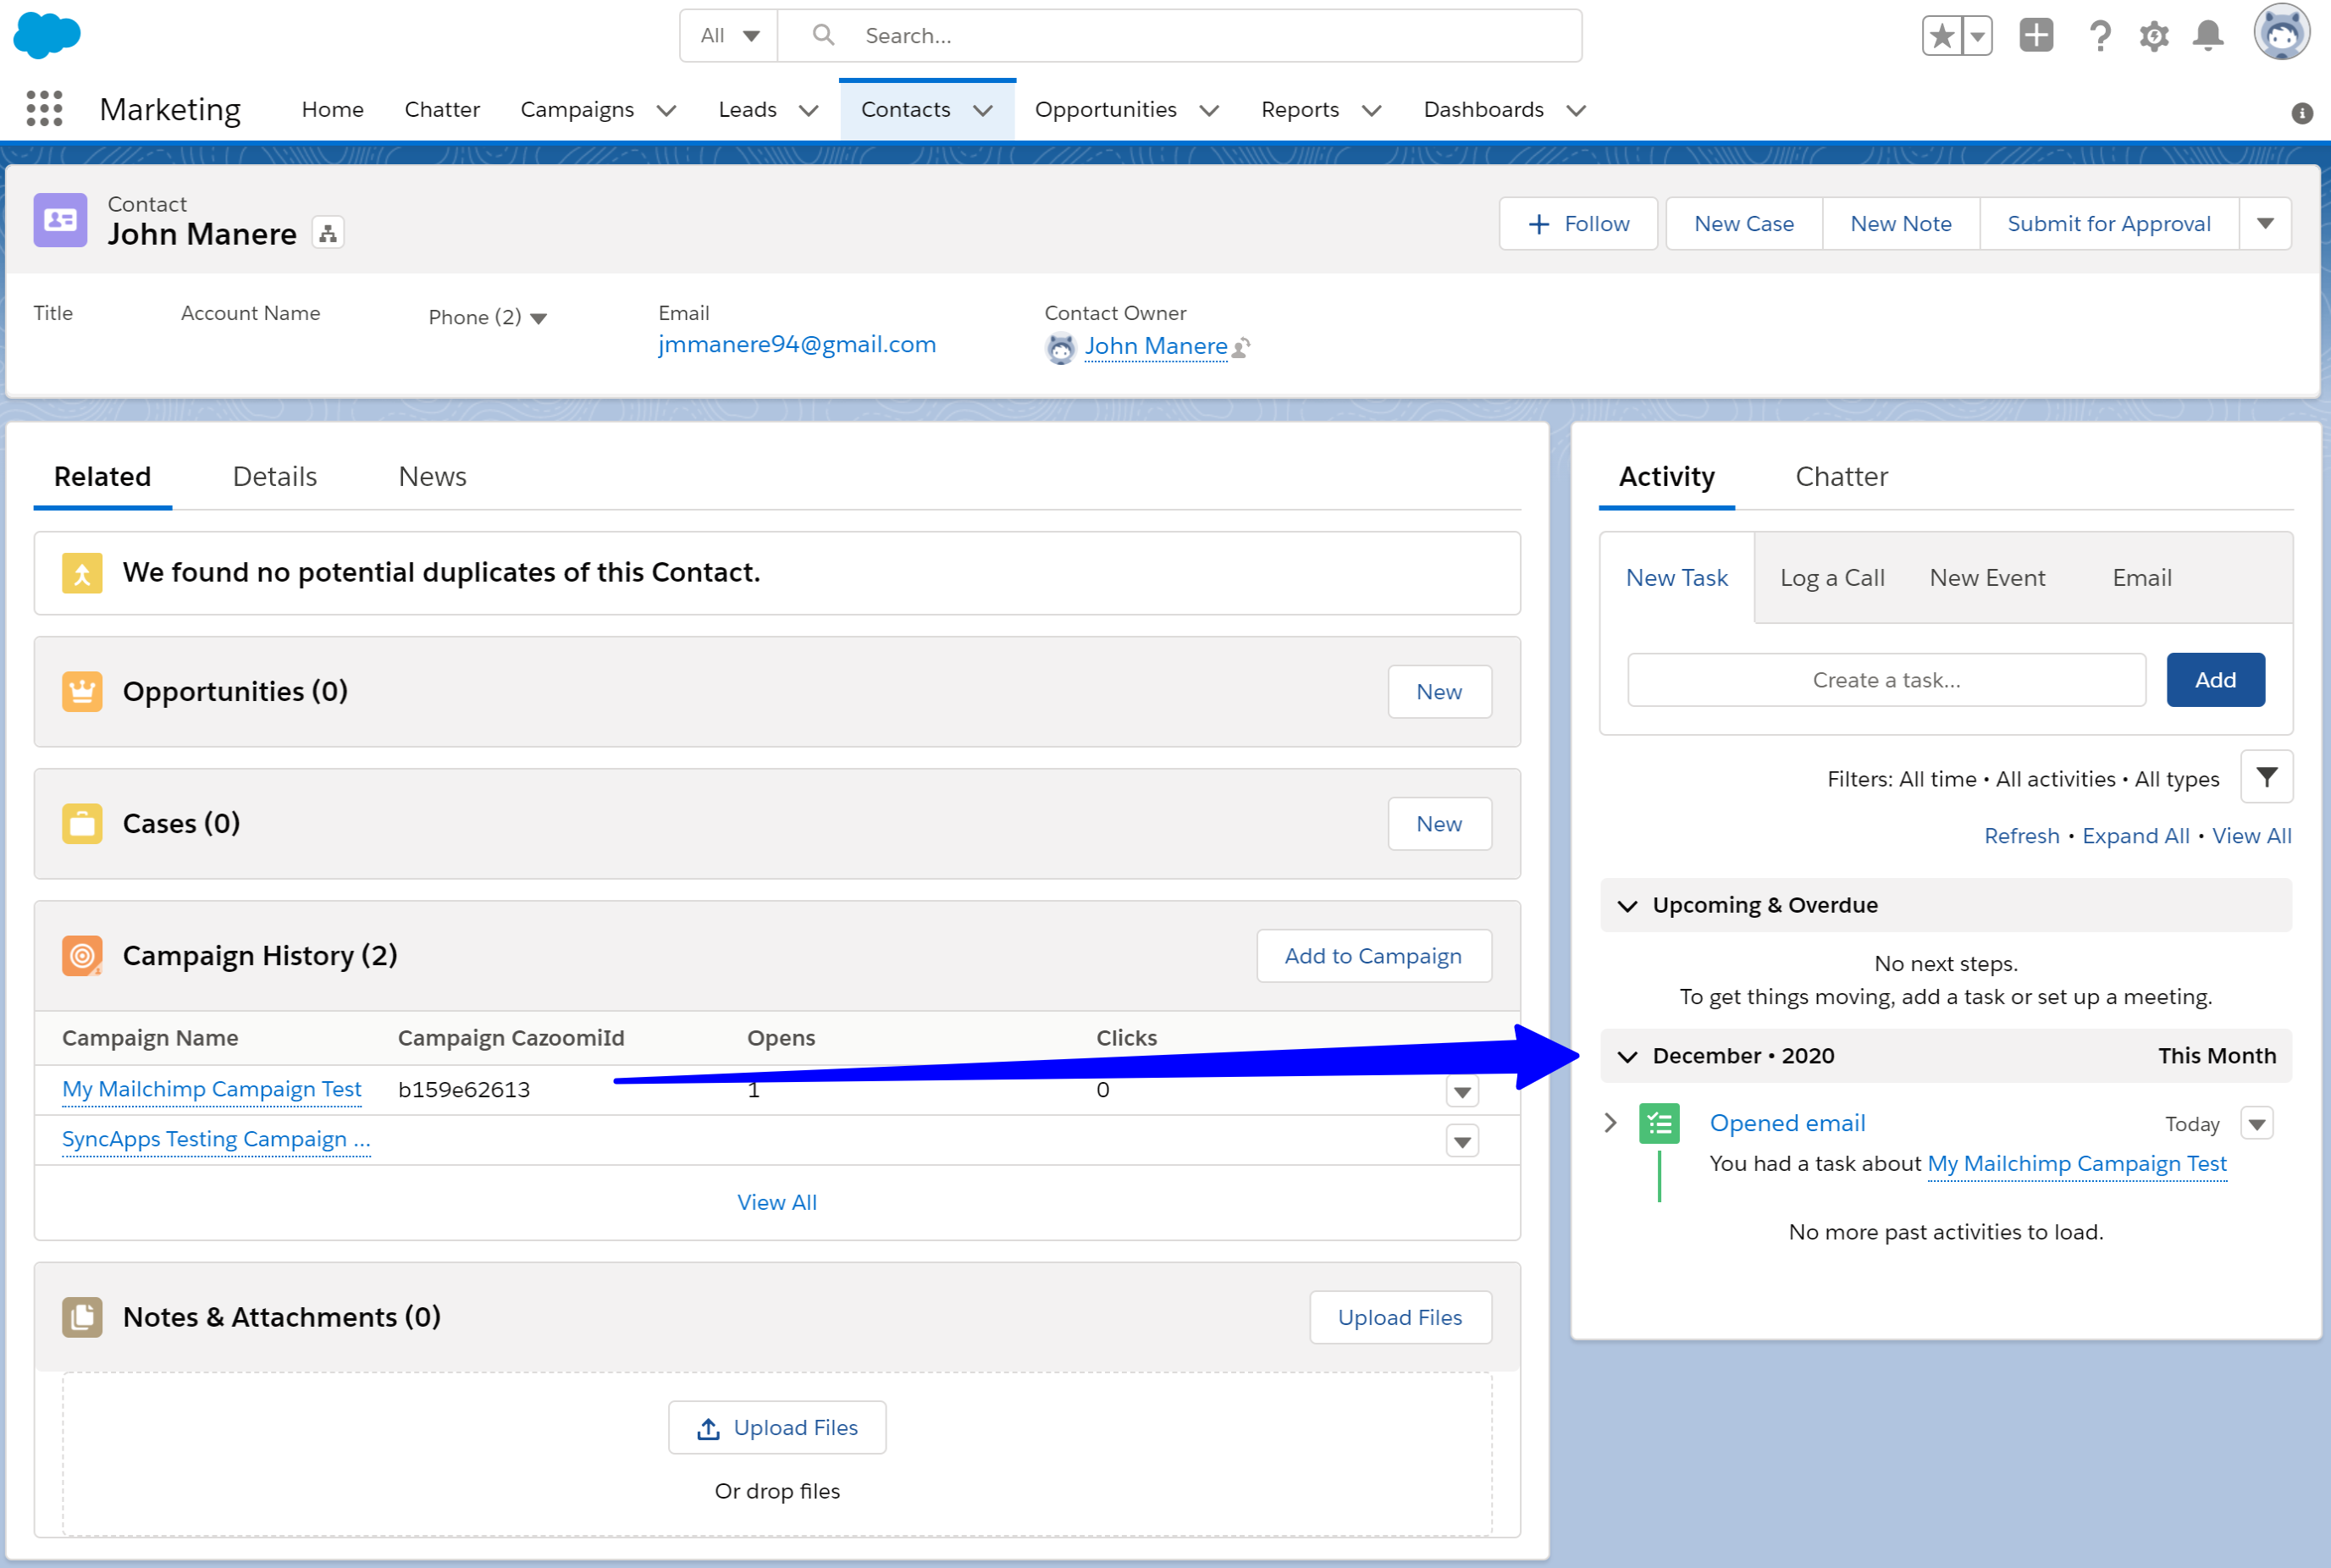Open the All search scope dropdown

pyautogui.click(x=729, y=36)
